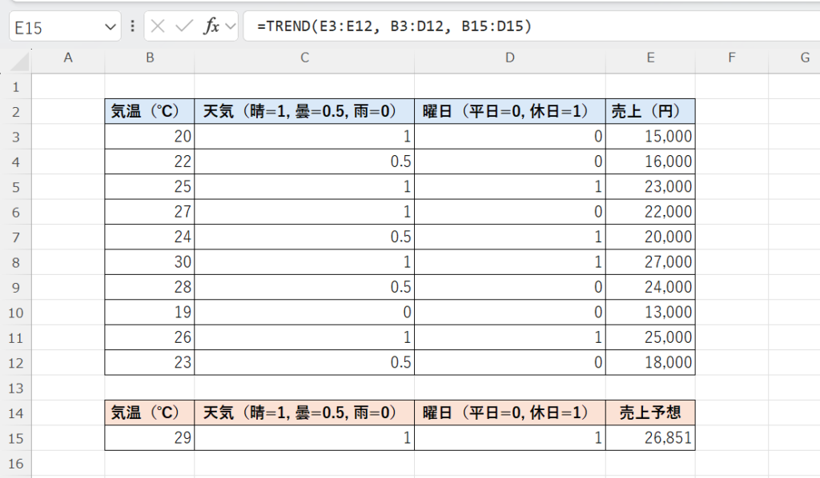Screen dimensions: 820x478
Task: Select row 2 header
Action: pos(16,111)
